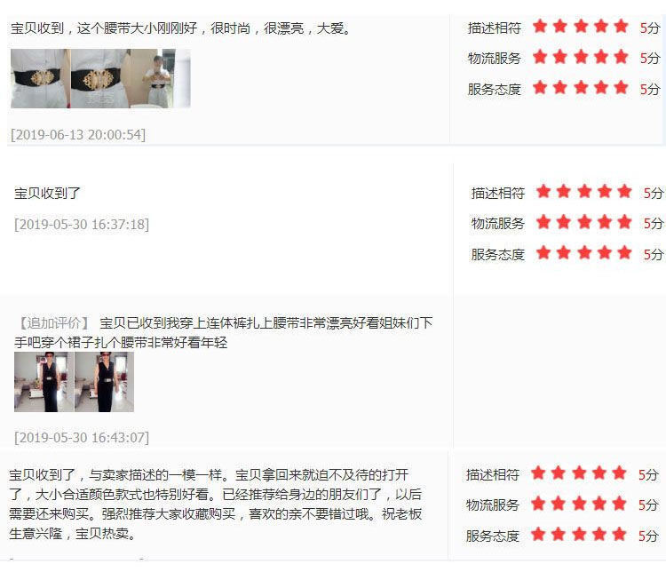Viewport: 666px width, 580px height.
Task: Click the timestamp 2019-05-30 16:43:07
Action: (82, 437)
